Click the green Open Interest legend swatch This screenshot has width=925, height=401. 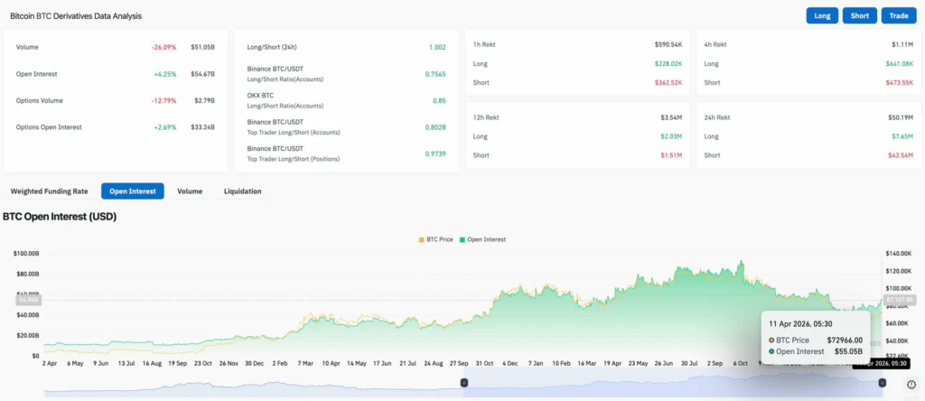point(462,239)
